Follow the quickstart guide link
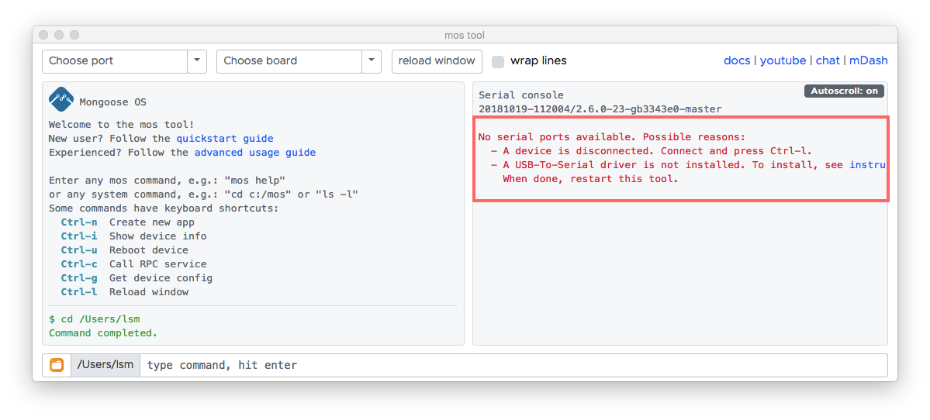Viewport: 930px width, 420px height. 225,139
